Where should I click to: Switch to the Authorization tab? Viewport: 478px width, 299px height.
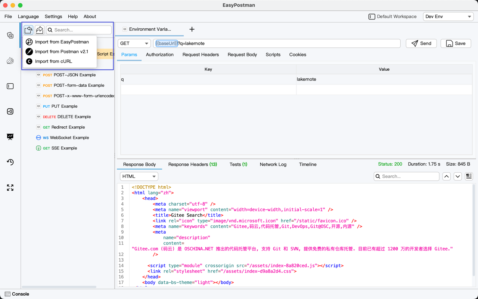[160, 55]
